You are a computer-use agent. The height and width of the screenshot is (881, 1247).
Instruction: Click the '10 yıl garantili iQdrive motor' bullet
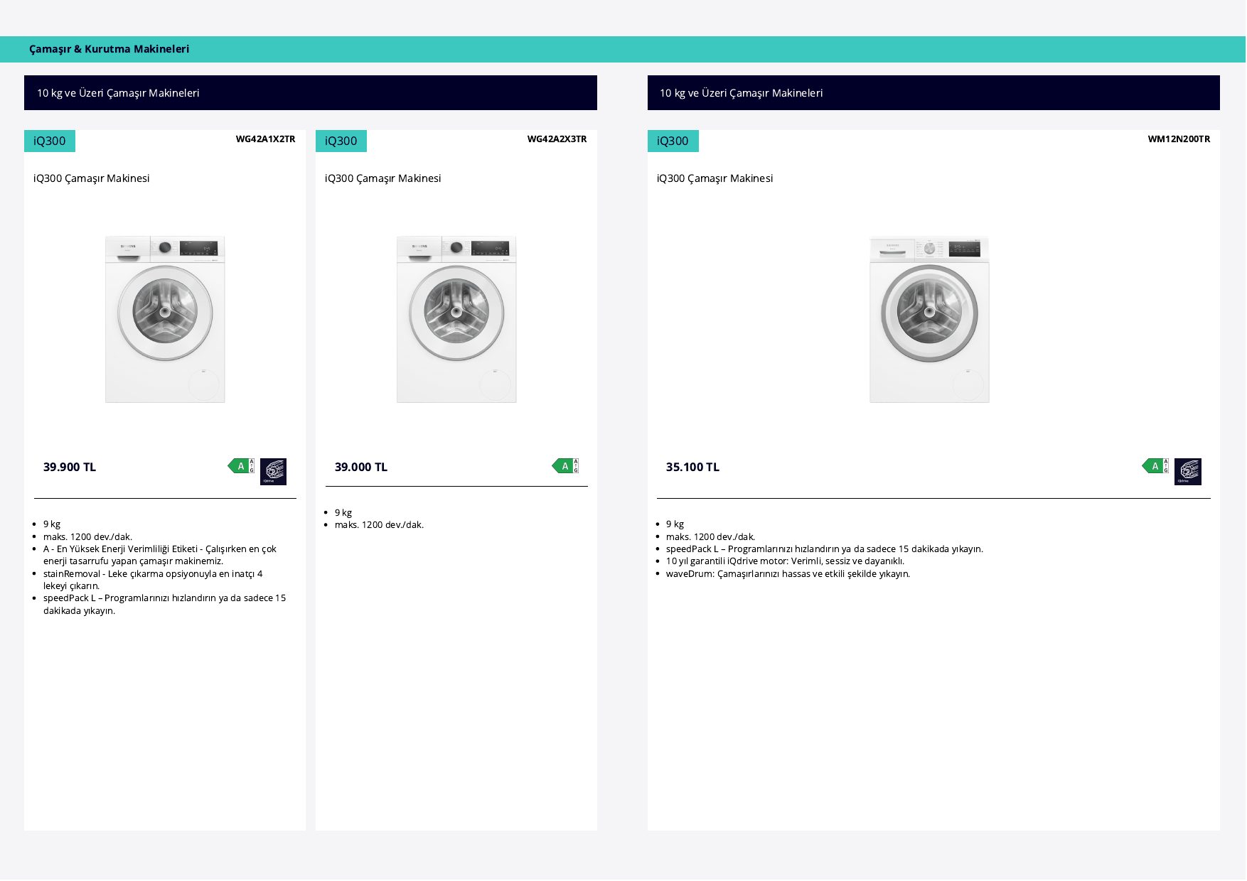point(786,561)
